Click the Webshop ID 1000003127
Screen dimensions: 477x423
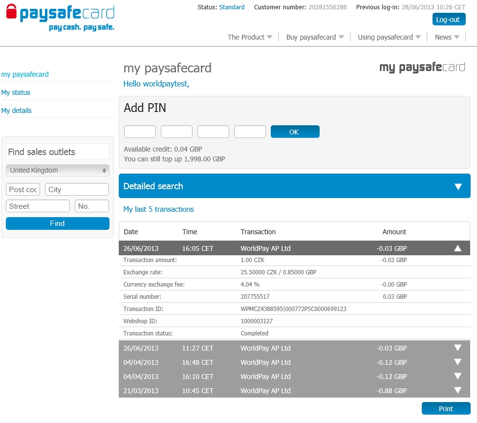(x=257, y=321)
